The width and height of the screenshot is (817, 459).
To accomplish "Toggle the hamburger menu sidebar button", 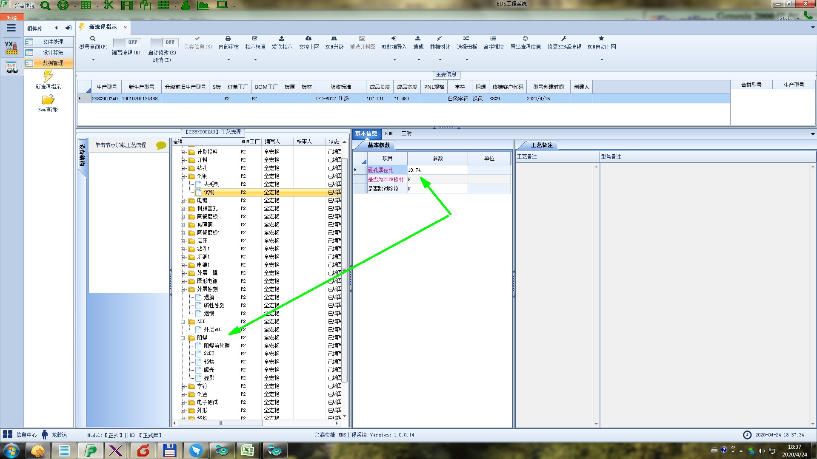I will pyautogui.click(x=11, y=28).
